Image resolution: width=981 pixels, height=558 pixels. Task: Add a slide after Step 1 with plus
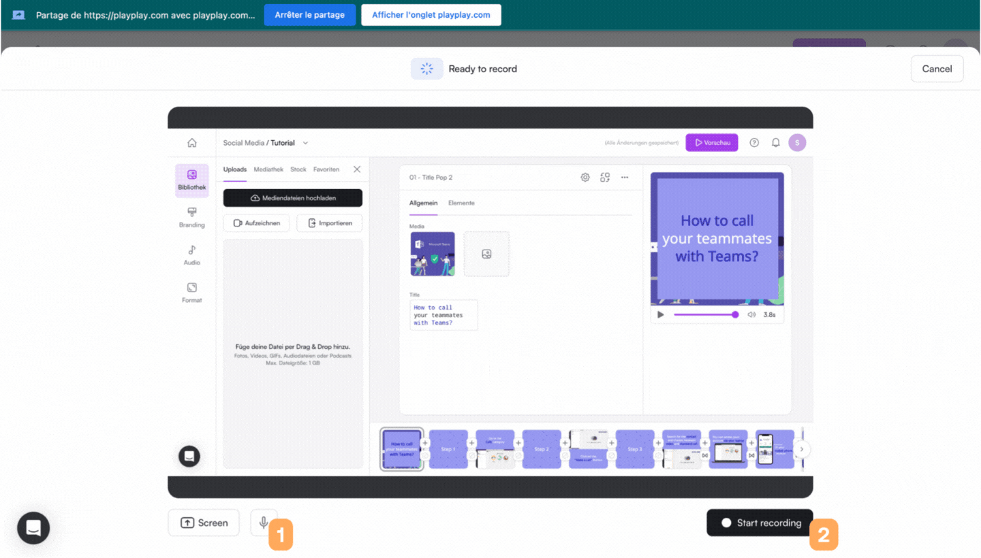471,443
